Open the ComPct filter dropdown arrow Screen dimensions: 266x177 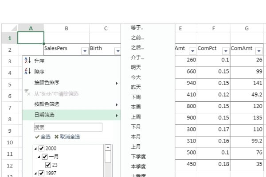tap(226, 51)
